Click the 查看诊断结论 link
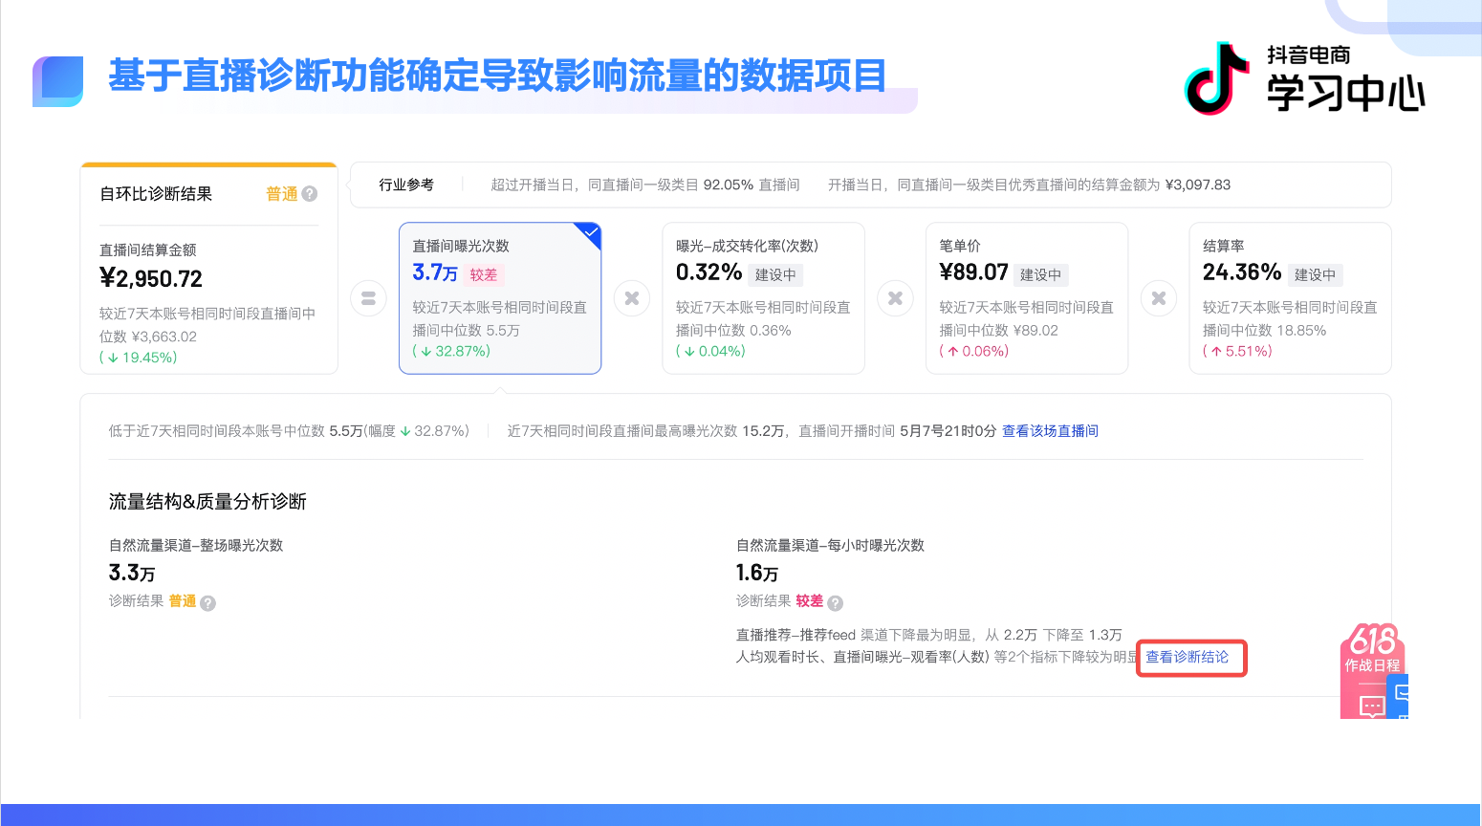The width and height of the screenshot is (1482, 826). click(x=1188, y=657)
